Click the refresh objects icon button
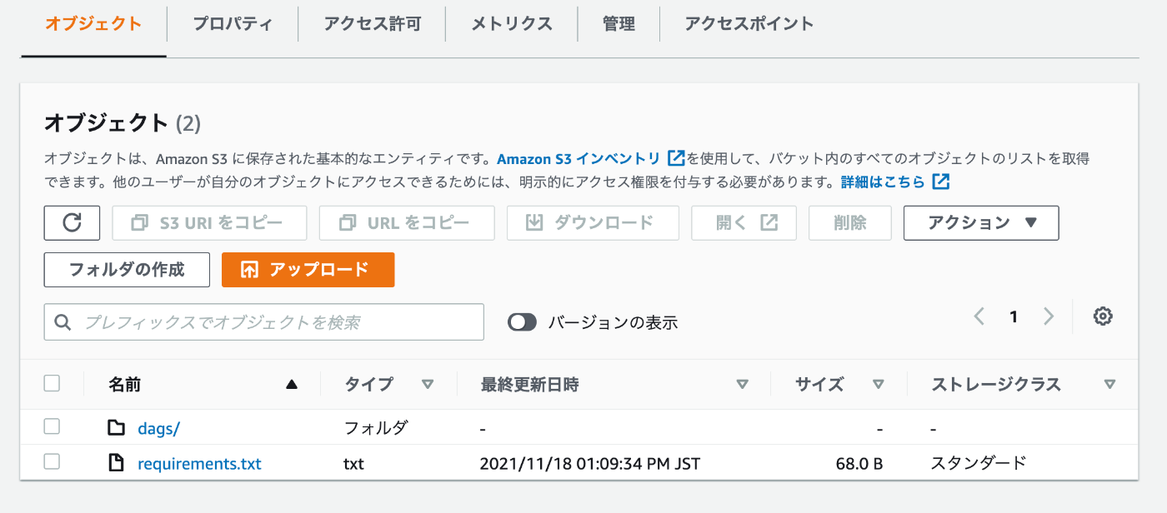 [73, 222]
